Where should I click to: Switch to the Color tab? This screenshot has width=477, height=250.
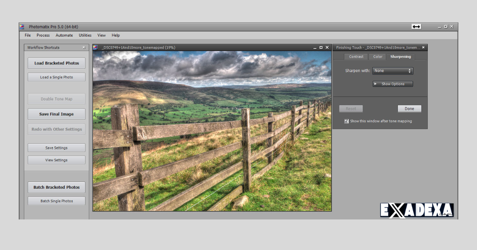click(x=377, y=56)
